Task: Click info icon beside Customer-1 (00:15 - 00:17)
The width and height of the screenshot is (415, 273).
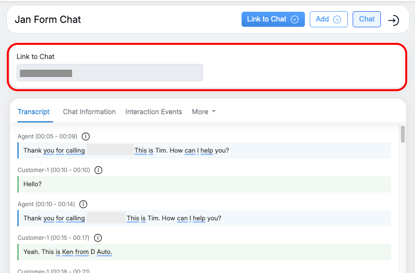Action: [x=98, y=238]
